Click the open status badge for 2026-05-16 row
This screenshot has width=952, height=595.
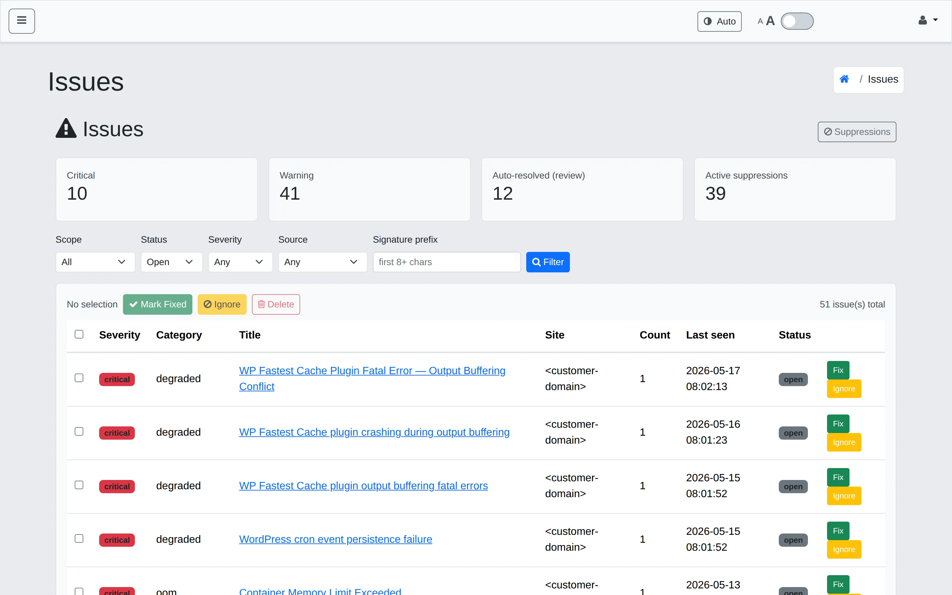(x=793, y=433)
